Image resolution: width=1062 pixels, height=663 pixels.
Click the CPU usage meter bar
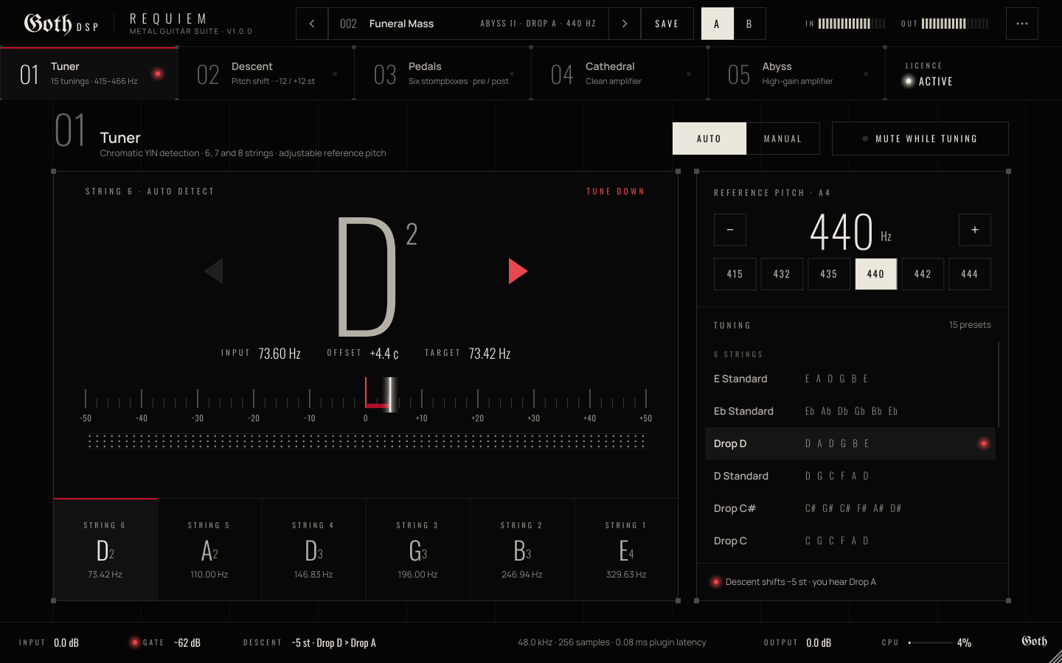[931, 642]
